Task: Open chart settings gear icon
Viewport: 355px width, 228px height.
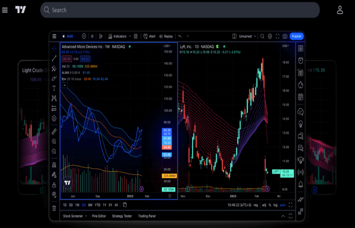Action: point(277,36)
